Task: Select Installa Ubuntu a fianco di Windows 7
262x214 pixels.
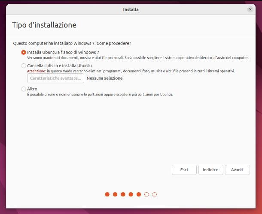Action: point(24,52)
